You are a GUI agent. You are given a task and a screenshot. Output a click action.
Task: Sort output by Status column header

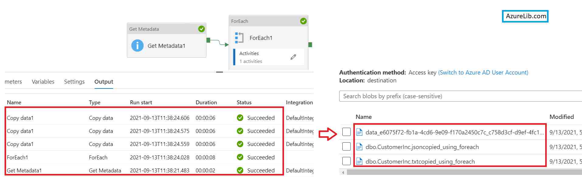[x=244, y=102]
